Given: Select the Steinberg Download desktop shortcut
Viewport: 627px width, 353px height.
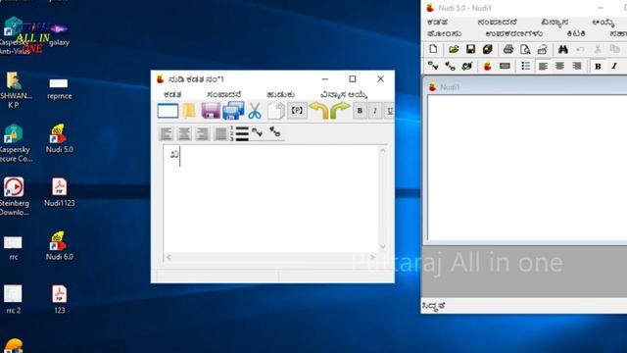Looking at the screenshot, I should pos(15,197).
